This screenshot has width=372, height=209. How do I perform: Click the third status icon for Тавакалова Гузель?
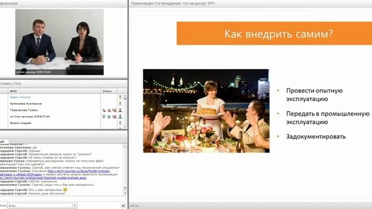[115, 110]
